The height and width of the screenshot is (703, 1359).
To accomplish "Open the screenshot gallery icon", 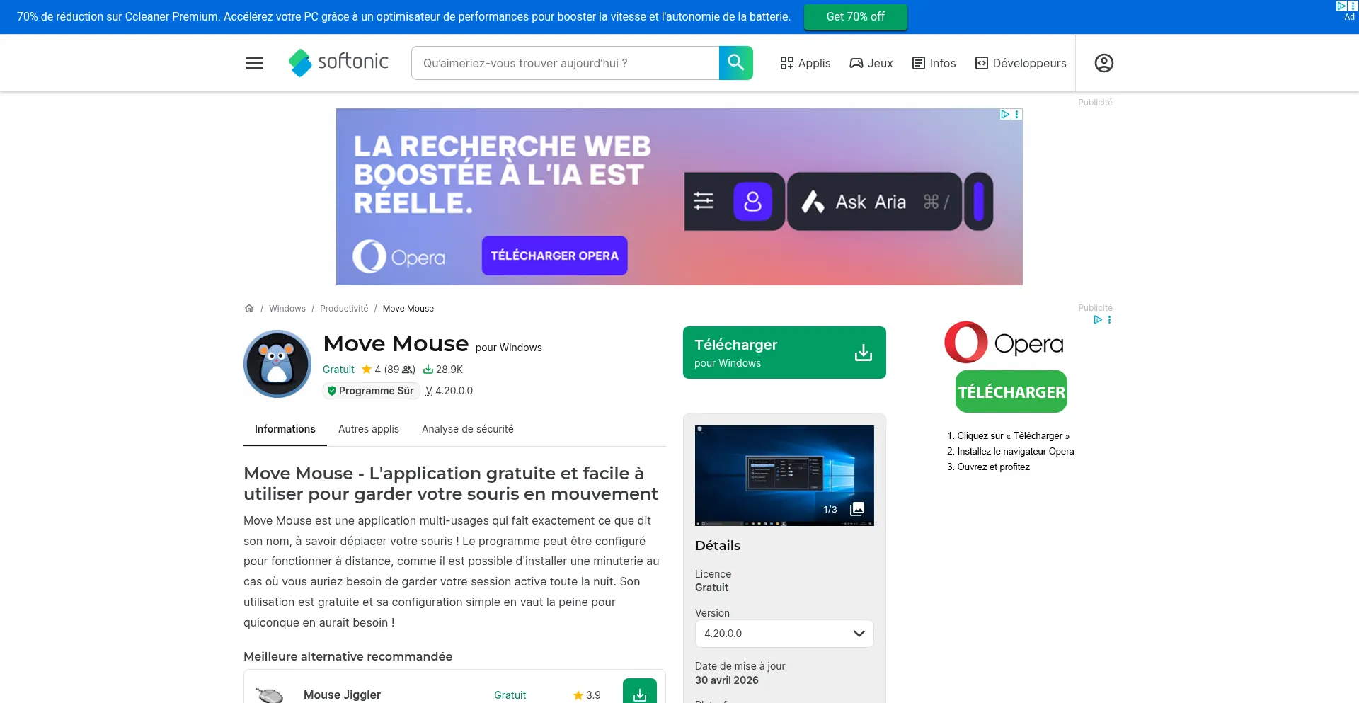I will [857, 509].
